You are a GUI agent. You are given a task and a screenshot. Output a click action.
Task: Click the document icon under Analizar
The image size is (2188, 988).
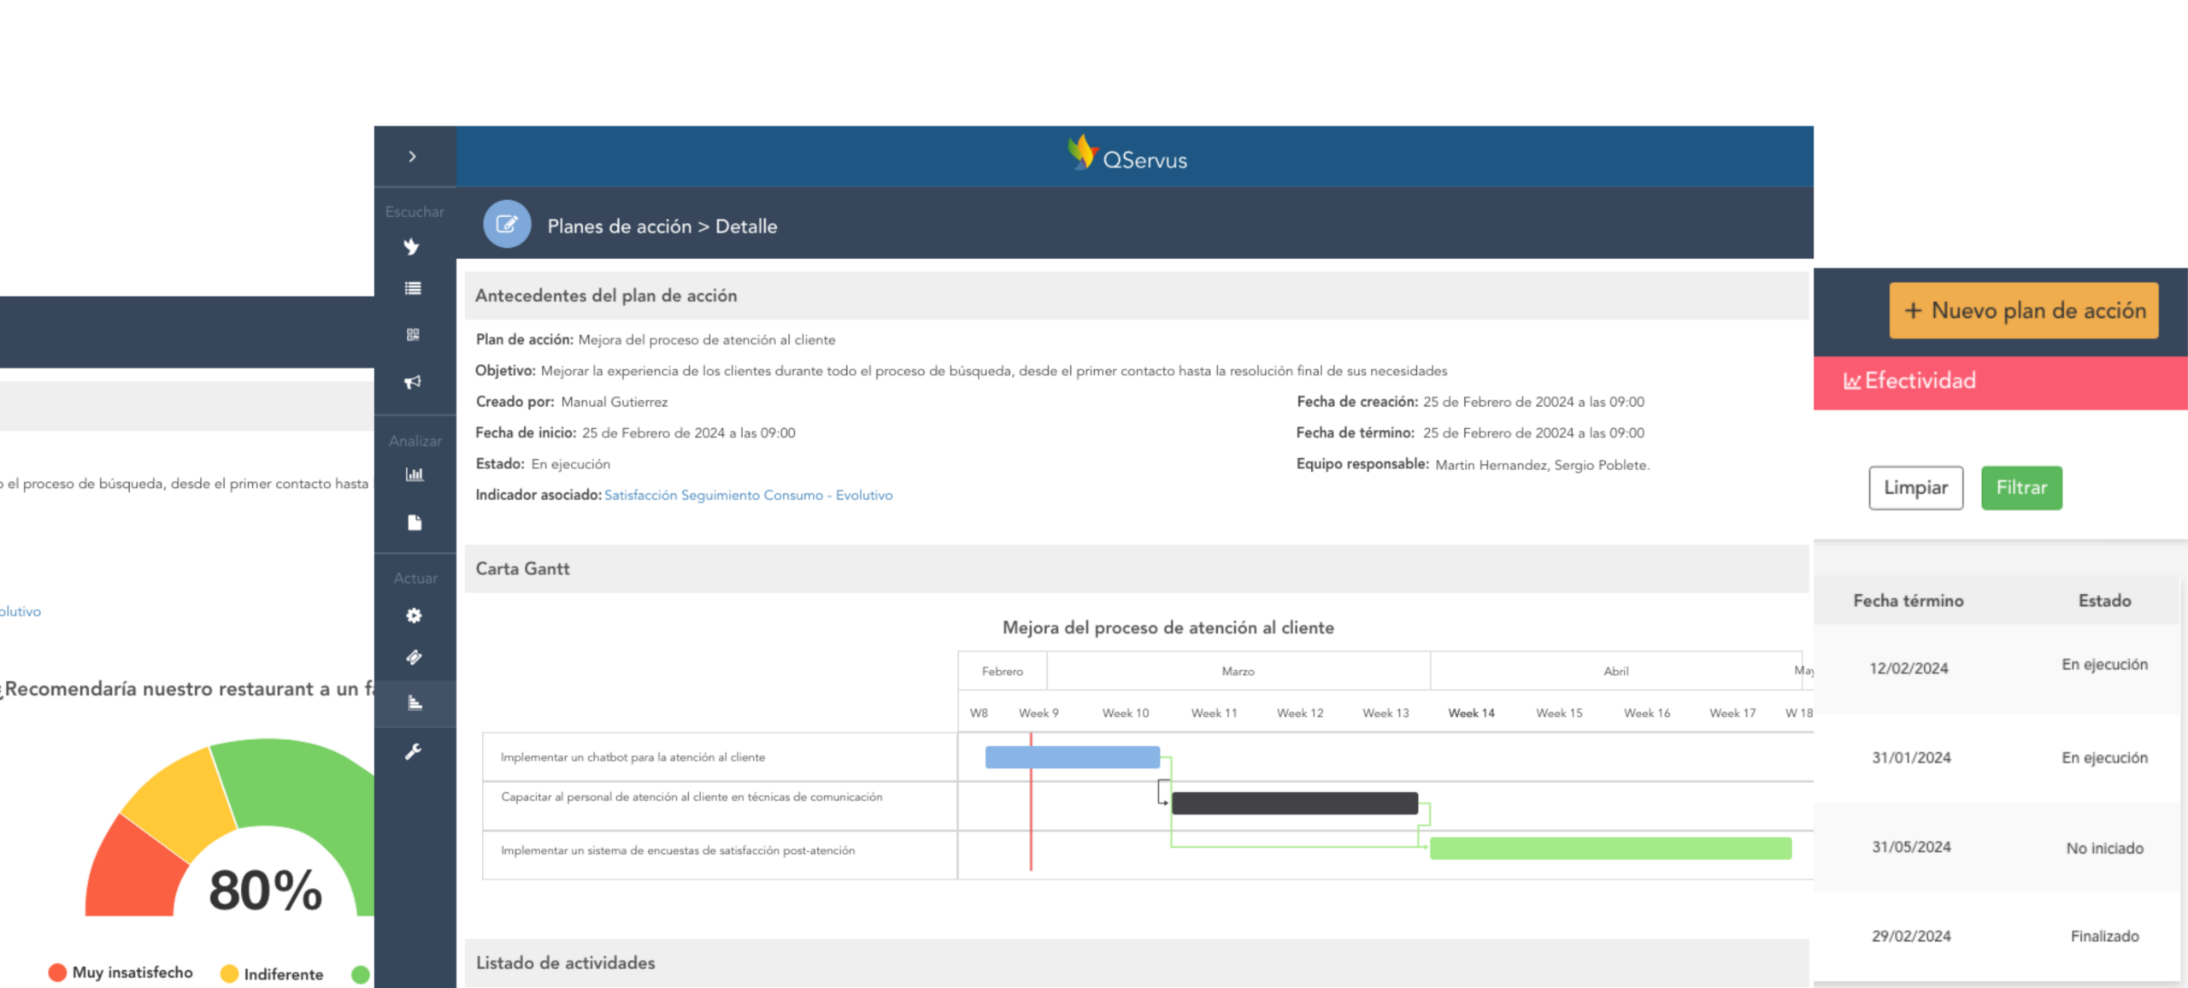(x=415, y=522)
